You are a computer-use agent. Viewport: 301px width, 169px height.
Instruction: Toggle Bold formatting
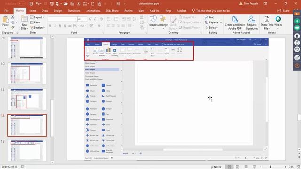pyautogui.click(x=50, y=26)
